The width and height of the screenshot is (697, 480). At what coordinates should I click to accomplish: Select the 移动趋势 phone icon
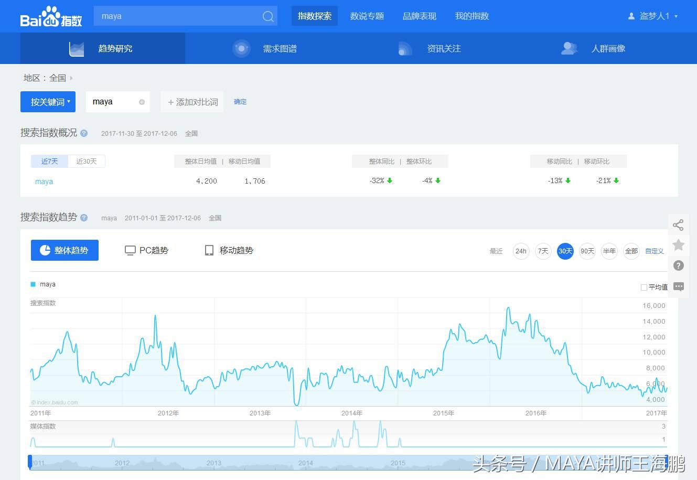[x=209, y=250]
